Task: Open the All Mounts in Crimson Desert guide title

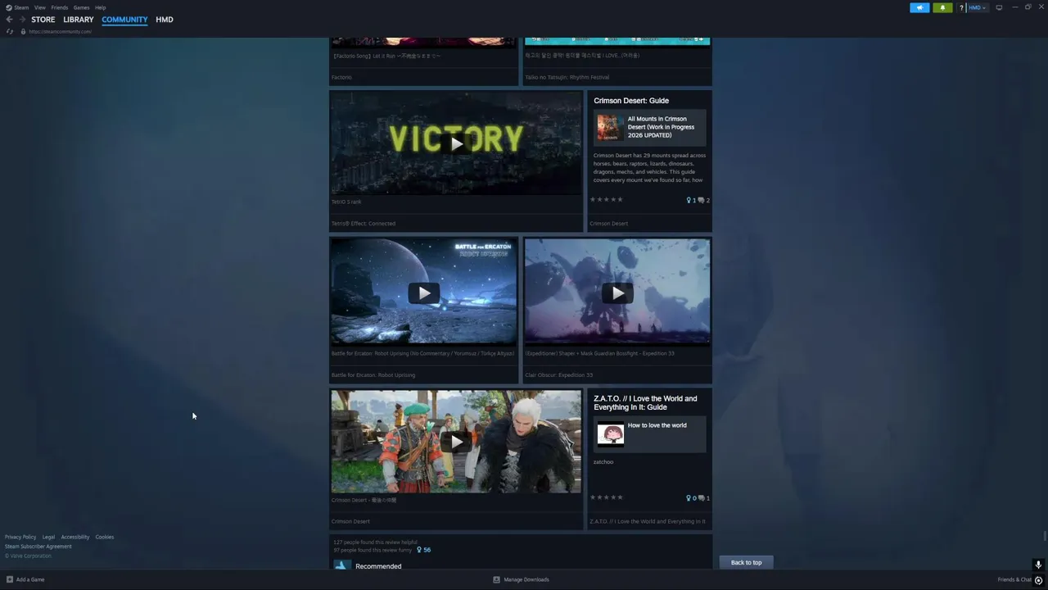Action: (x=662, y=127)
